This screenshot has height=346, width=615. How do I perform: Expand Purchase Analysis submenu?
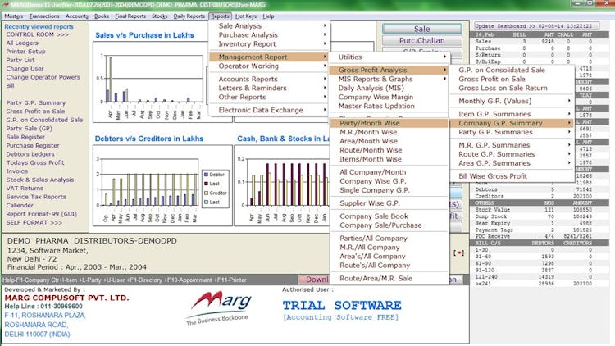(x=270, y=35)
